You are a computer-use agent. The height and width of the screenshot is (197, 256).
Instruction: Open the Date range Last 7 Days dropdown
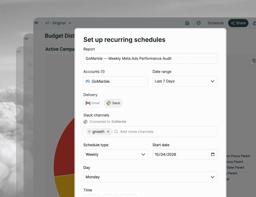click(185, 81)
